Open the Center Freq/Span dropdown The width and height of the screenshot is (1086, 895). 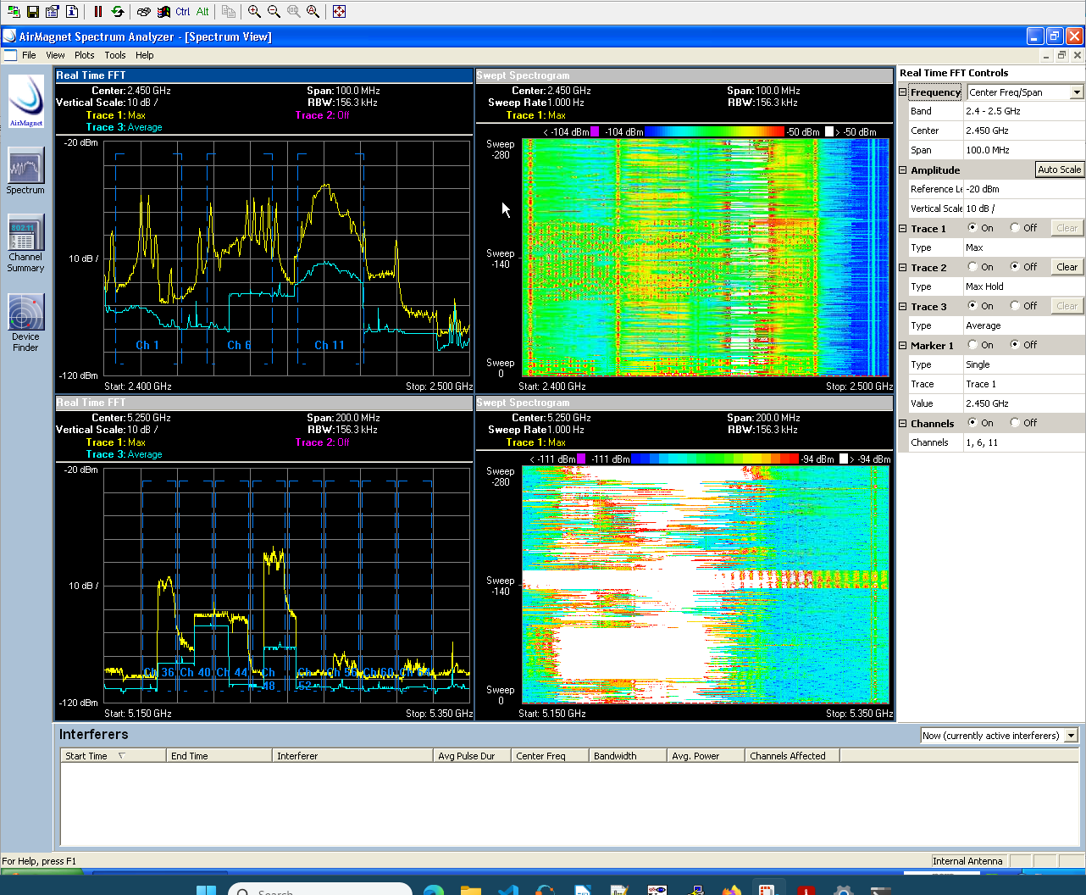pyautogui.click(x=1077, y=92)
